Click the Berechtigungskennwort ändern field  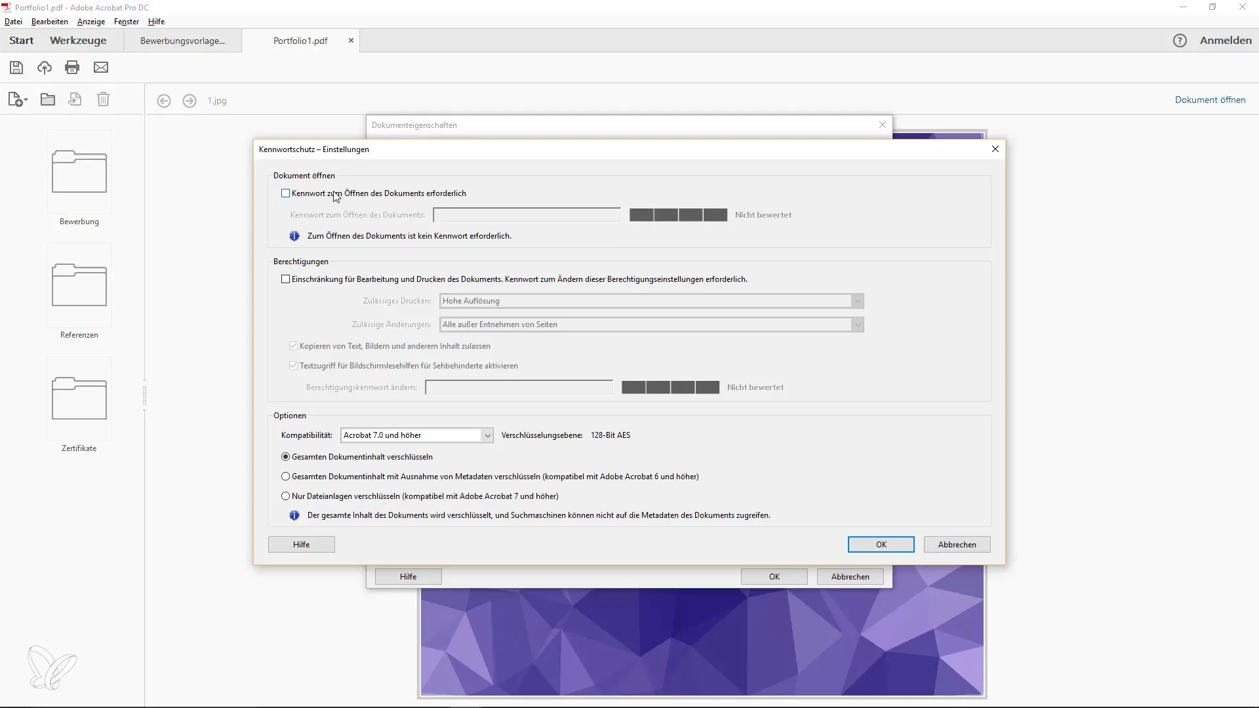coord(519,387)
